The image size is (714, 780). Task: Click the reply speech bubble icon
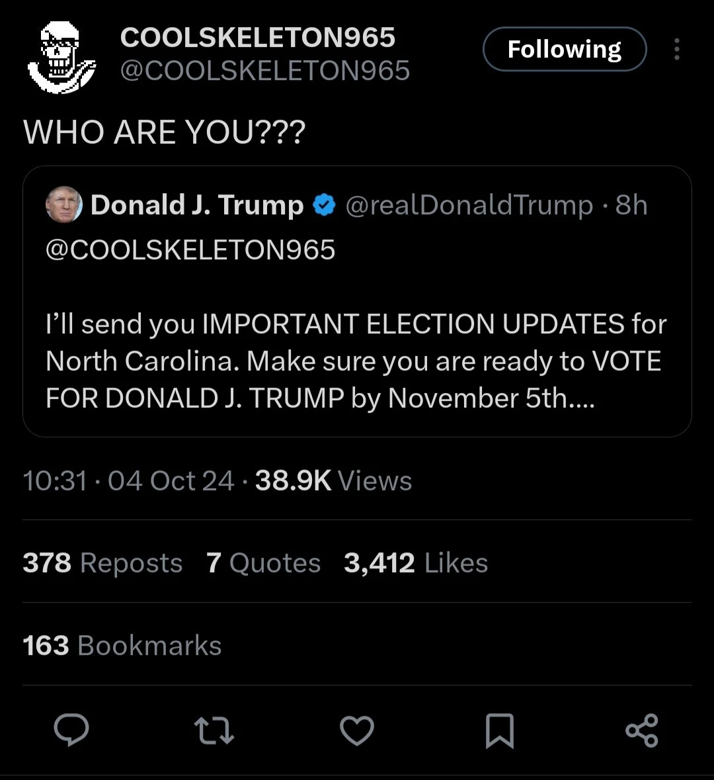pyautogui.click(x=71, y=730)
